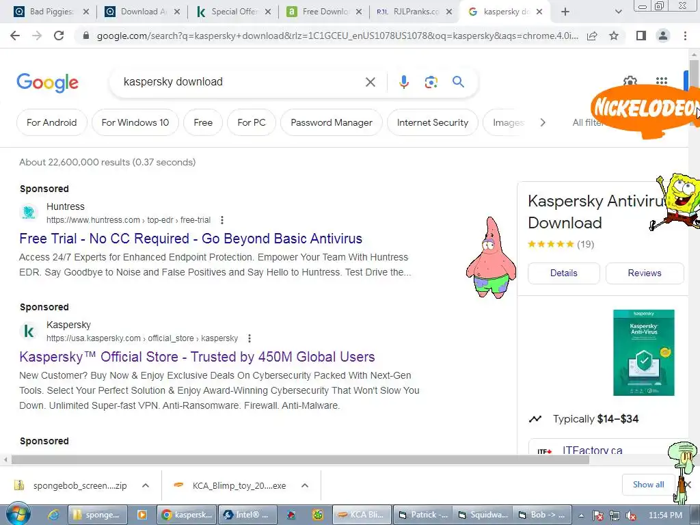Image resolution: width=700 pixels, height=525 pixels.
Task: Open the Windows Start button
Action: 18,514
